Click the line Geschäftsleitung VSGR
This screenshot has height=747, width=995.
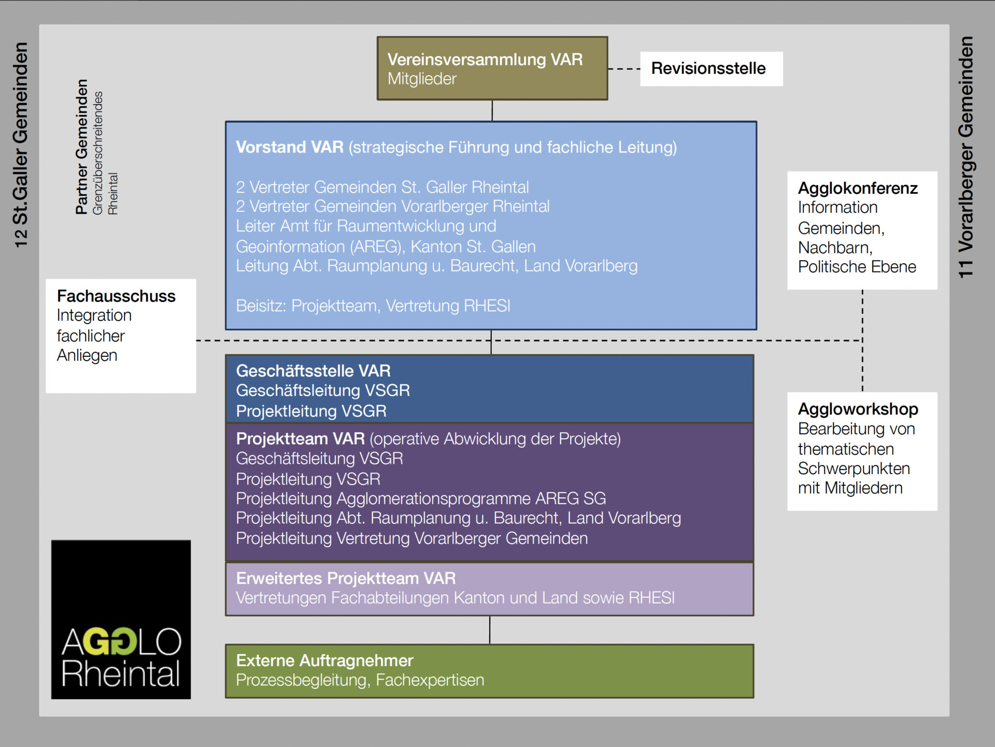click(323, 391)
